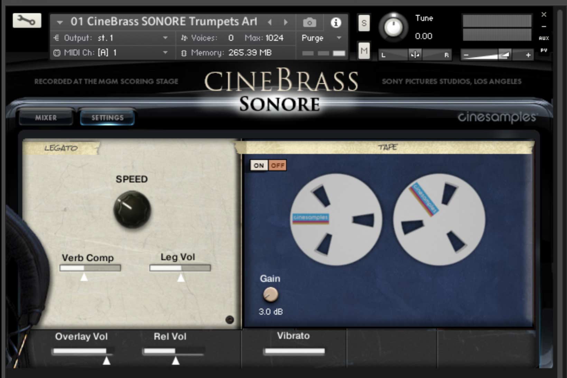Click the PV button
Image resolution: width=567 pixels, height=378 pixels.
[x=544, y=50]
